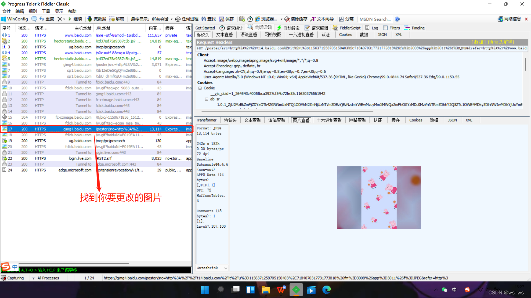Click the timer stopwatch icon
Image resolution: width=531 pixels, height=298 pixels.
coord(250,19)
